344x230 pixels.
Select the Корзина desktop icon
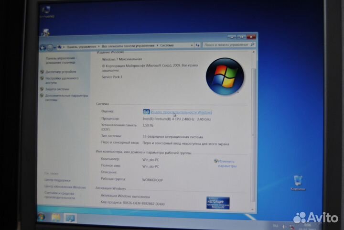click(x=298, y=183)
